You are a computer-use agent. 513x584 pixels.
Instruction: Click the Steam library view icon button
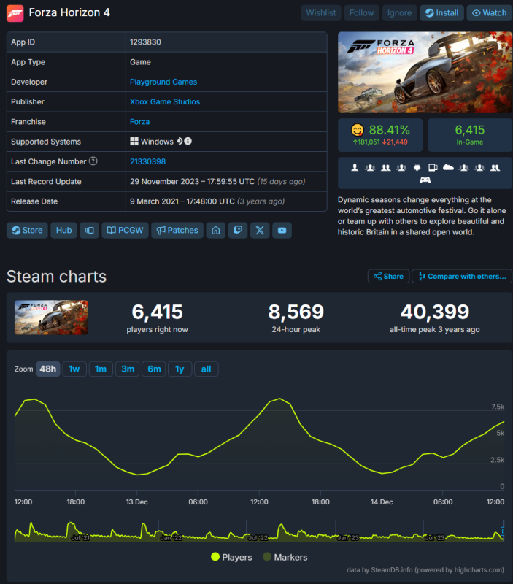click(x=89, y=230)
